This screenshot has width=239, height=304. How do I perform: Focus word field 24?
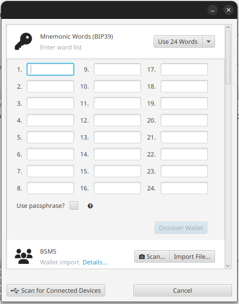[184, 188]
